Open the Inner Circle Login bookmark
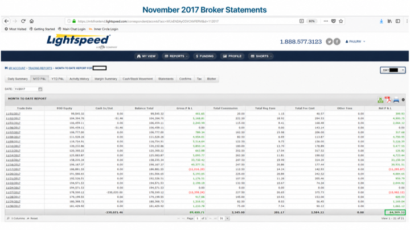Screen dimensions: 410x230 104,29
